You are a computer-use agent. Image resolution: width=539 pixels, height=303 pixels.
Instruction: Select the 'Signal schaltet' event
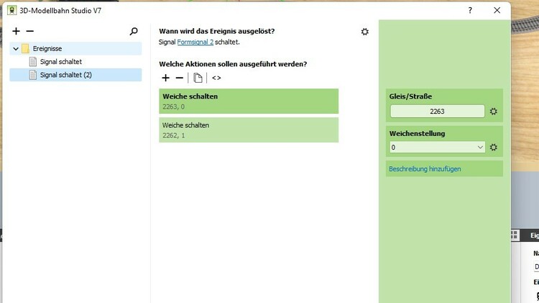point(61,62)
